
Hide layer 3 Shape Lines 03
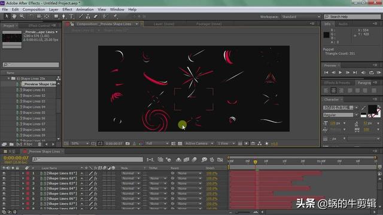click(4, 183)
